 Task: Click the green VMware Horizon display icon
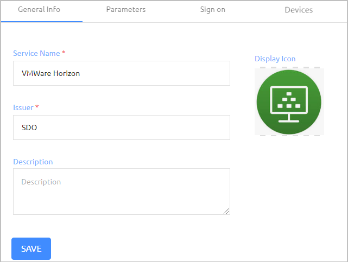click(x=289, y=102)
